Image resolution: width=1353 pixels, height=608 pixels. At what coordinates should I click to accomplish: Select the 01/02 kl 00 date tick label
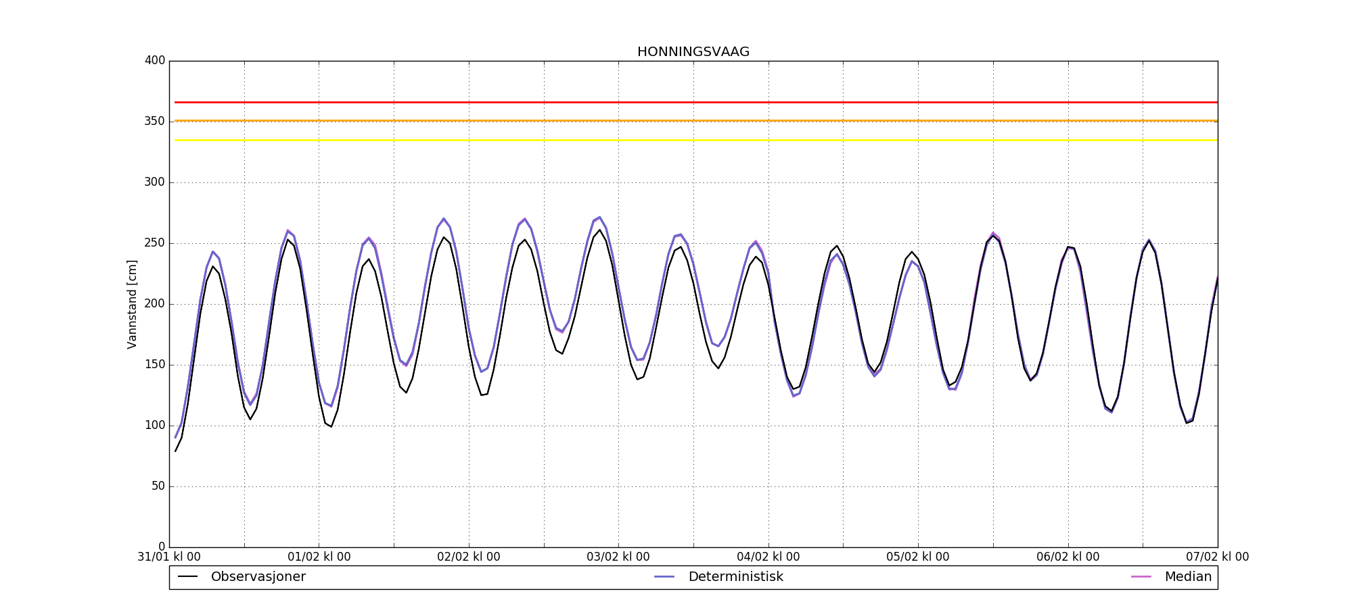click(319, 557)
